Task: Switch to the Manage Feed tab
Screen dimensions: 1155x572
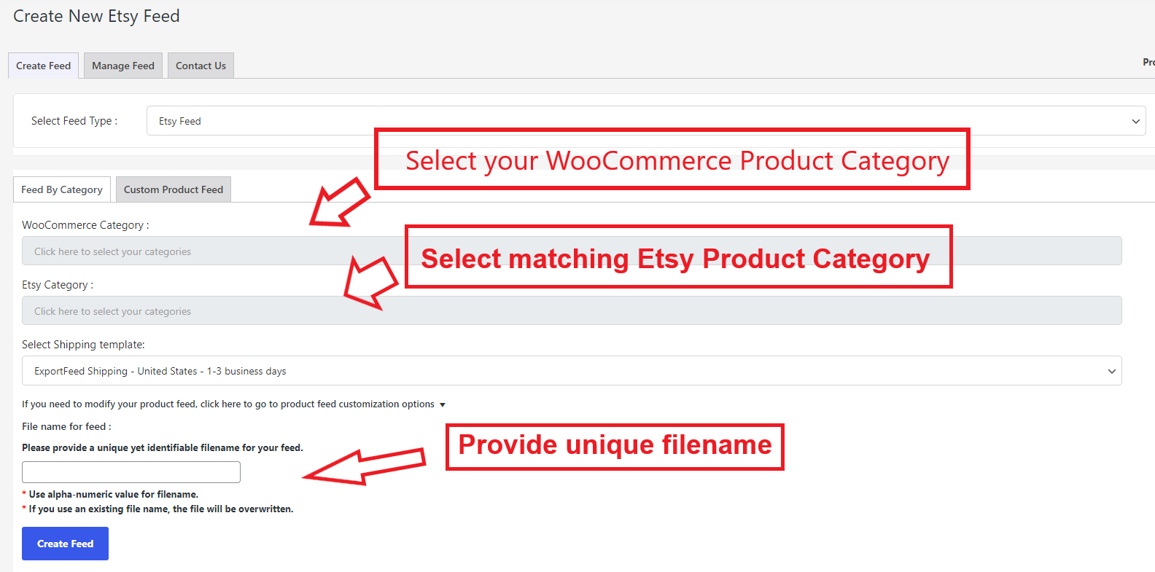Action: (122, 65)
